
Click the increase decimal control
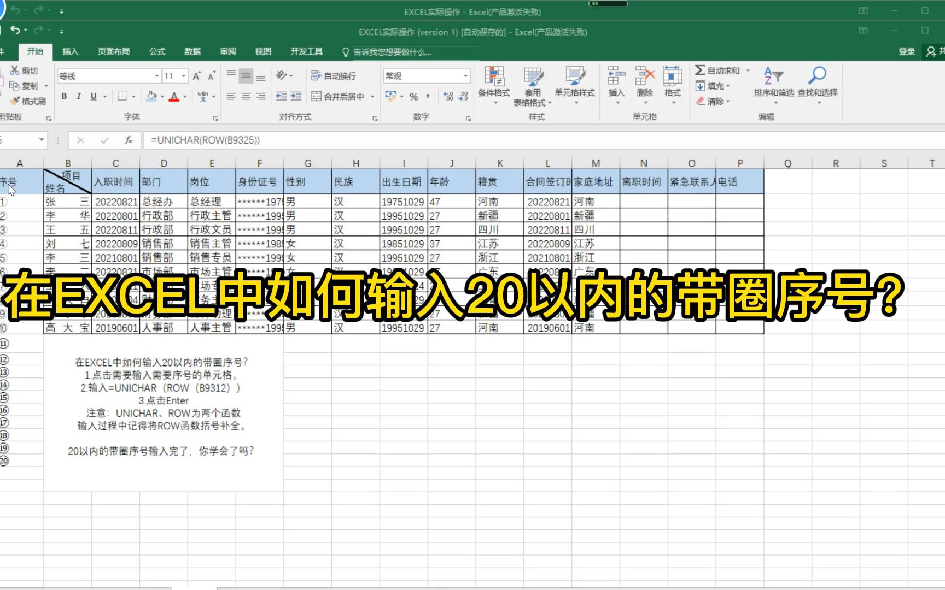click(x=448, y=97)
